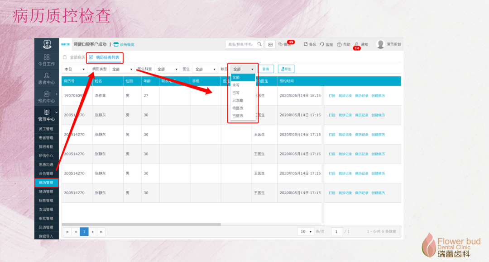489x262 pixels.
Task: Click the page number input field
Action: [x=336, y=232]
